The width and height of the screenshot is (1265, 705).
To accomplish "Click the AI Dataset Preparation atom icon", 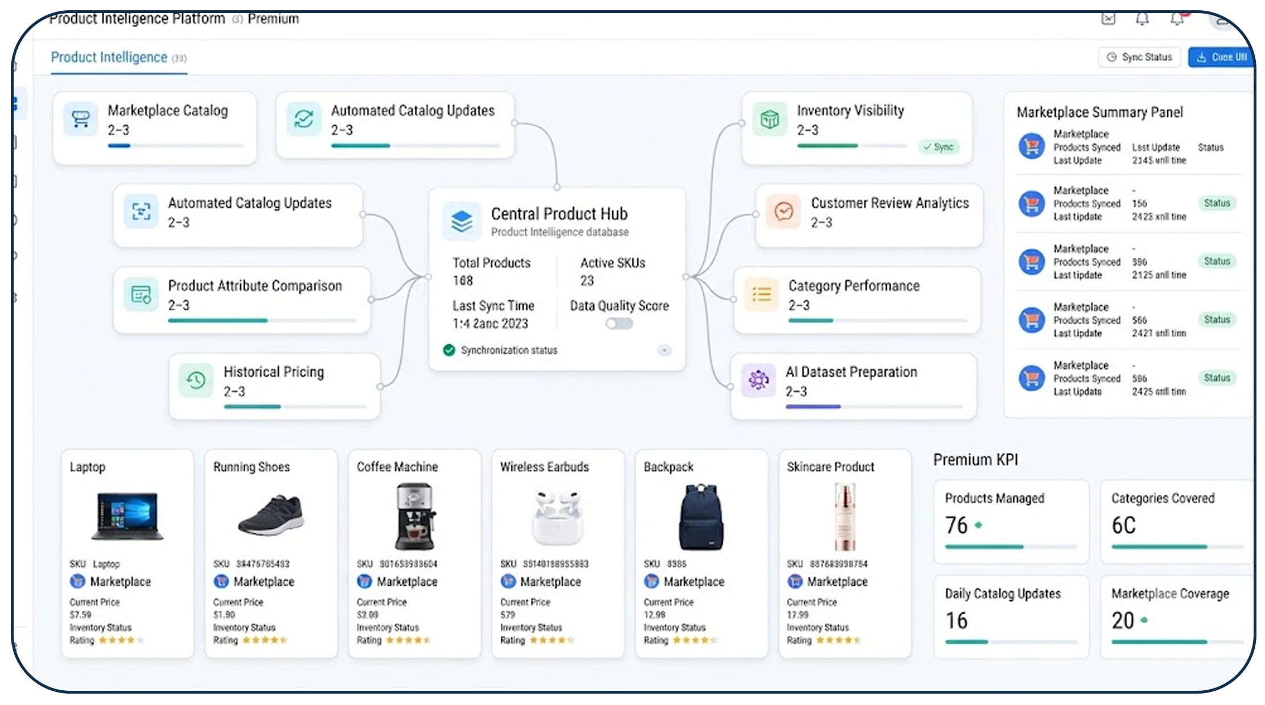I will click(x=758, y=380).
